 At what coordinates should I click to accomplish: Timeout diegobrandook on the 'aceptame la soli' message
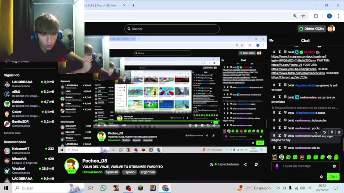(x=279, y=85)
